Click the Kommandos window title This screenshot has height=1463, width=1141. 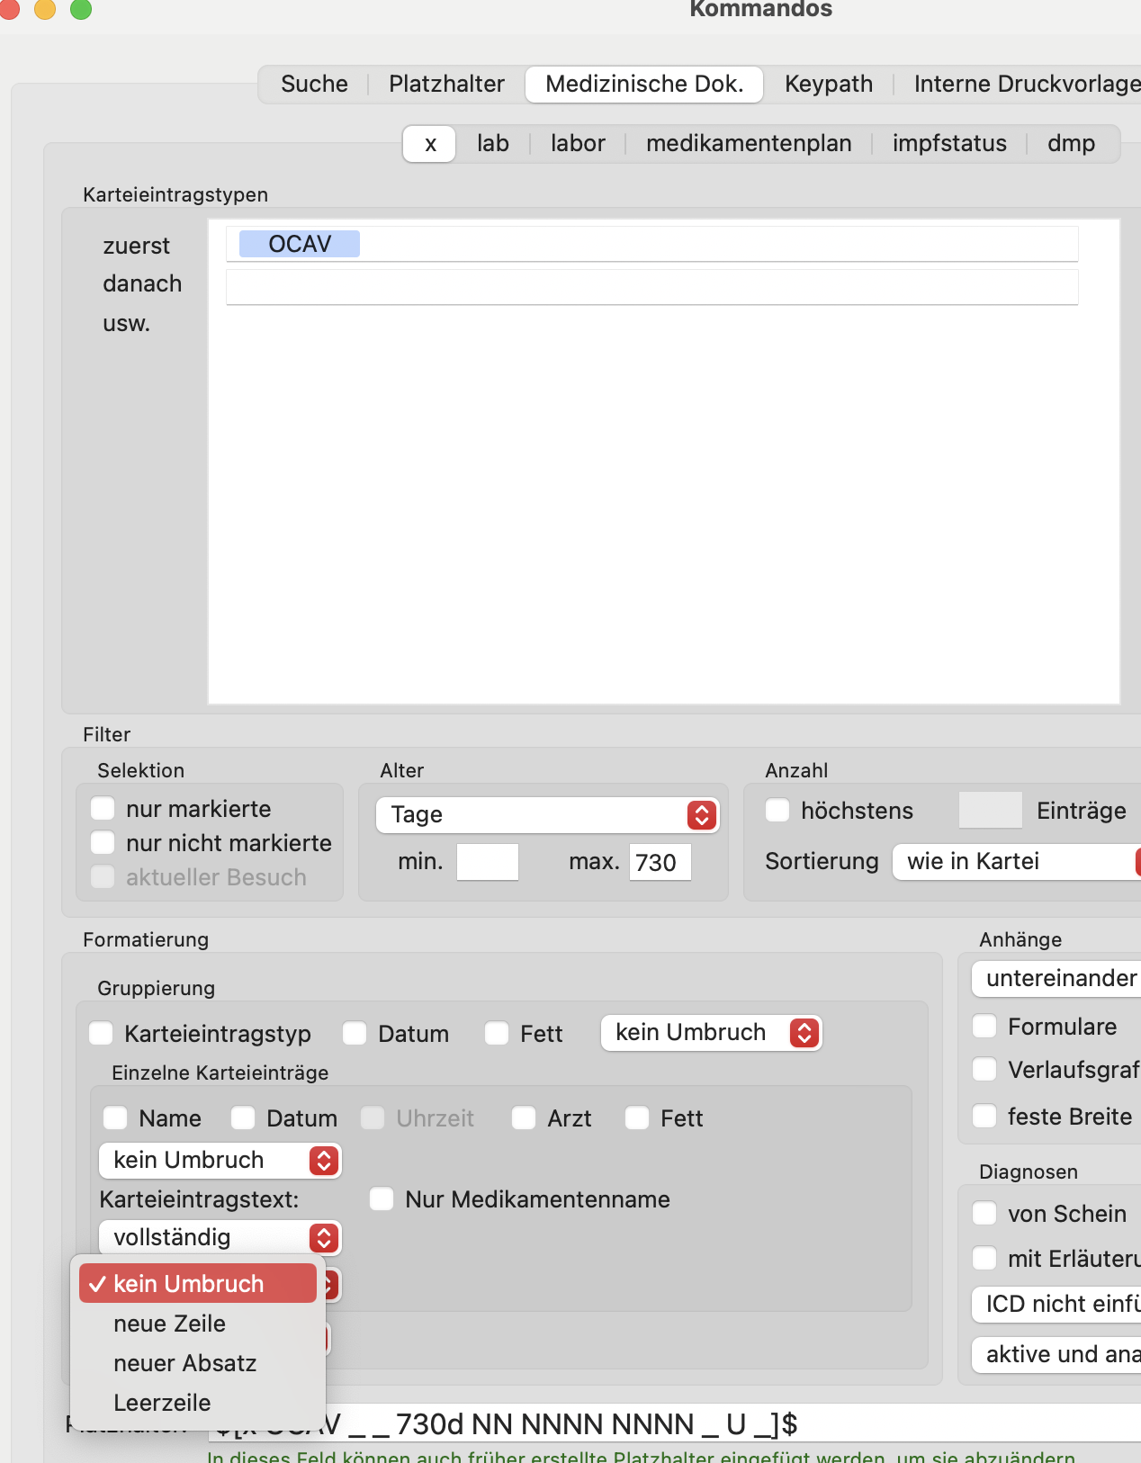click(x=760, y=9)
